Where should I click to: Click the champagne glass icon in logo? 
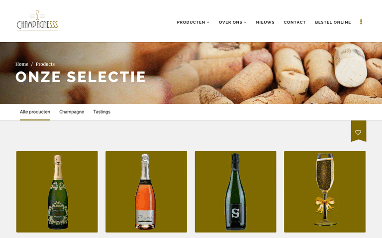pyautogui.click(x=37, y=15)
